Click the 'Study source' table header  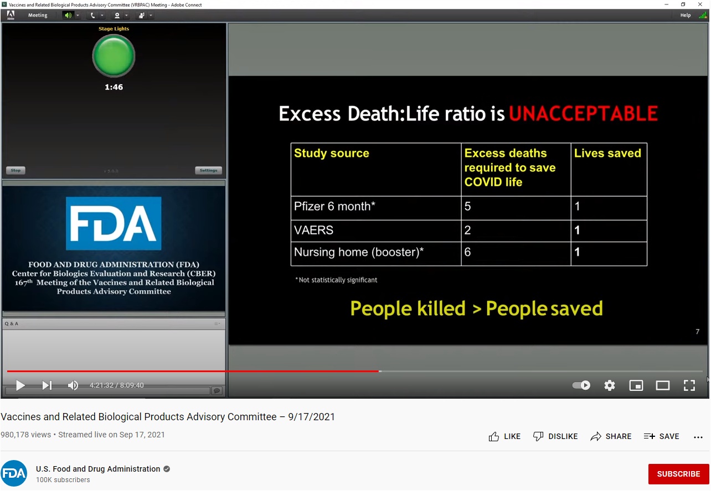tap(376, 169)
